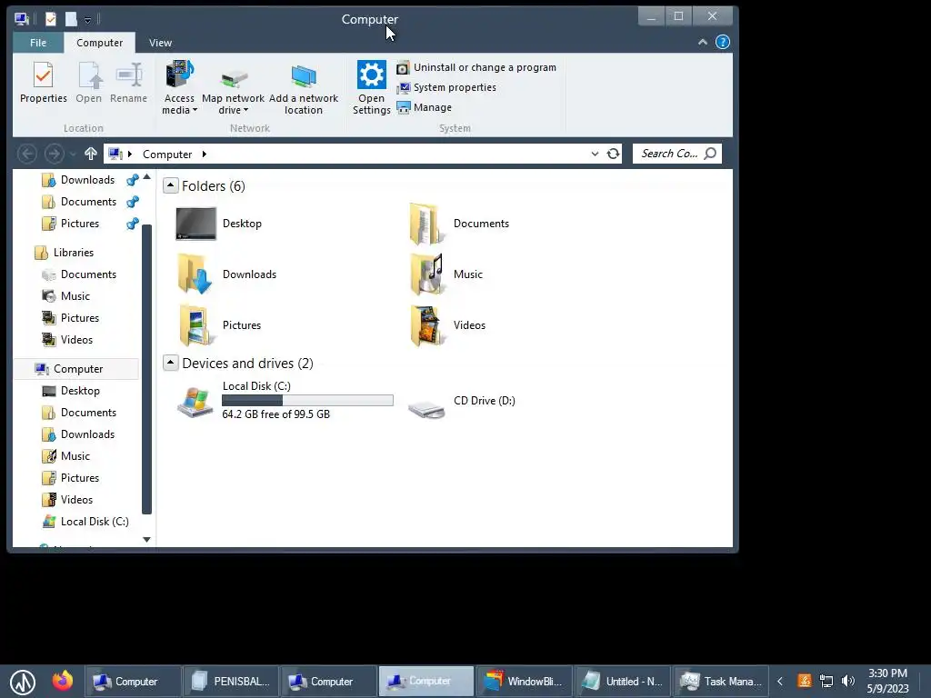This screenshot has height=698, width=931.
Task: Switch to Untitled Notepad taskbar window
Action: 622,682
